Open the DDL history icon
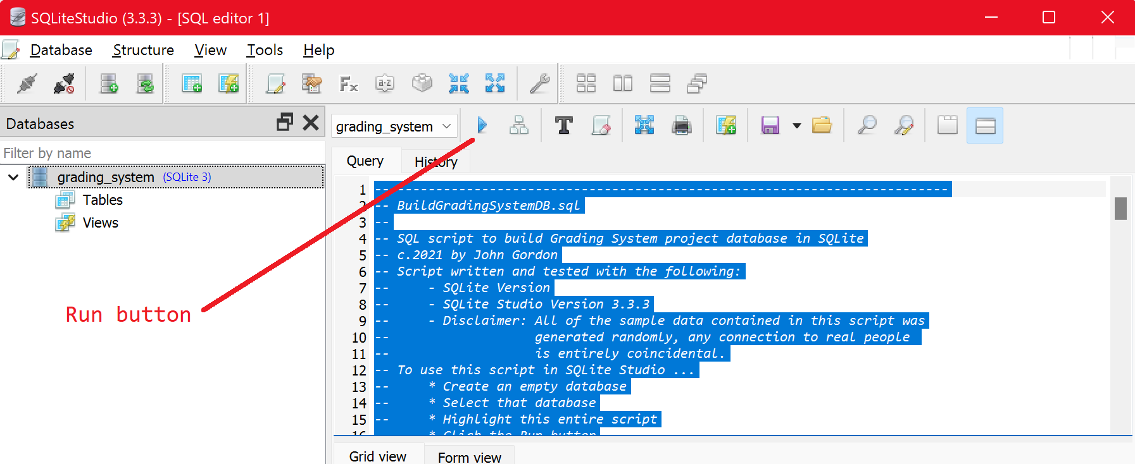The image size is (1135, 464). [311, 83]
